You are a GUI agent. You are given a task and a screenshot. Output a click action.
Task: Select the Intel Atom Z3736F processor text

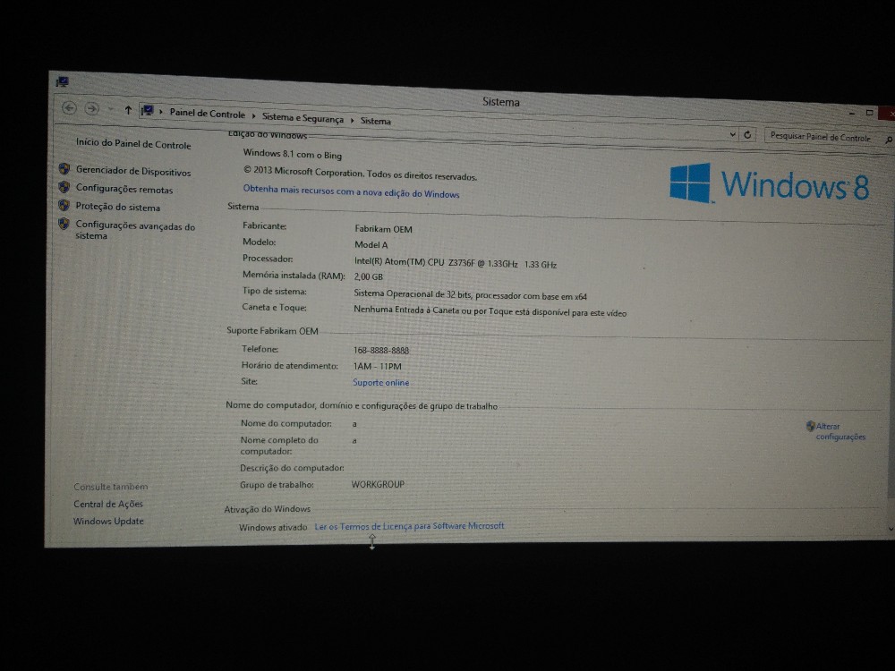point(456,262)
